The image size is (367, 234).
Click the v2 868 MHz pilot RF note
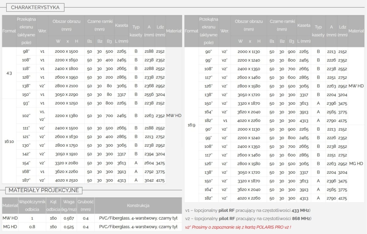point(248,218)
